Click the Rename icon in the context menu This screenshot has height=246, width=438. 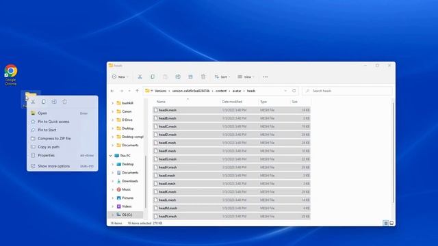pyautogui.click(x=54, y=102)
